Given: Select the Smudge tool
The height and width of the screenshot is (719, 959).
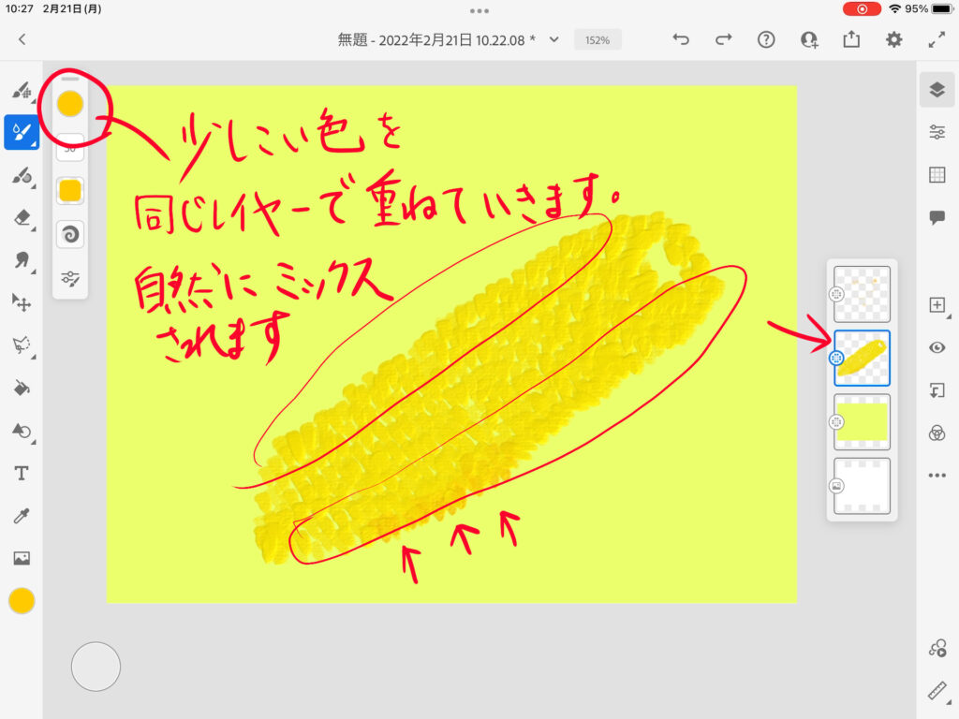Looking at the screenshot, I should point(21,259).
